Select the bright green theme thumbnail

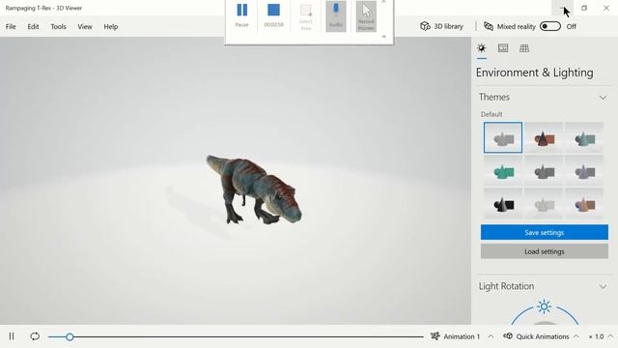click(x=503, y=170)
